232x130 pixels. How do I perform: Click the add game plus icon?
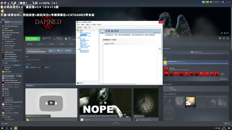[3, 124]
